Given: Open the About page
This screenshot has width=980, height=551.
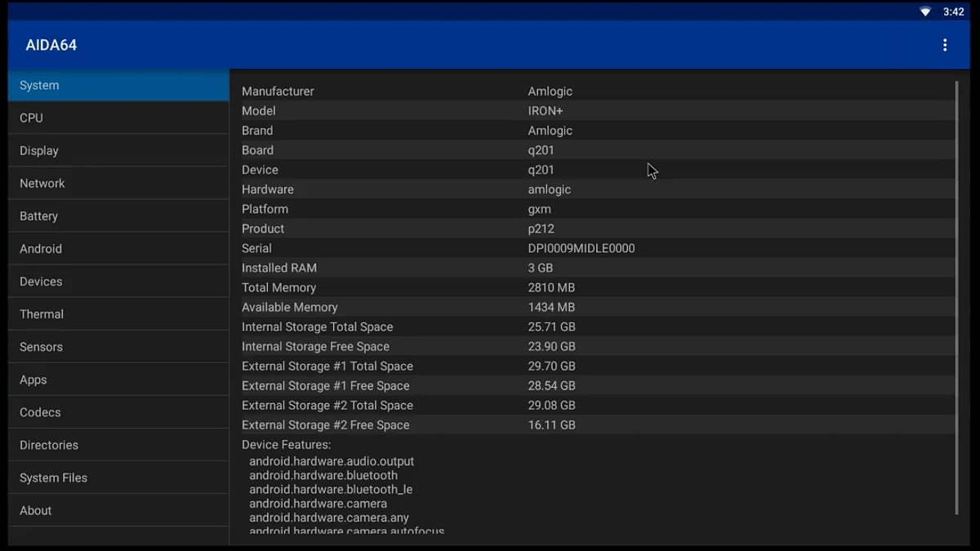Looking at the screenshot, I should pyautogui.click(x=118, y=510).
